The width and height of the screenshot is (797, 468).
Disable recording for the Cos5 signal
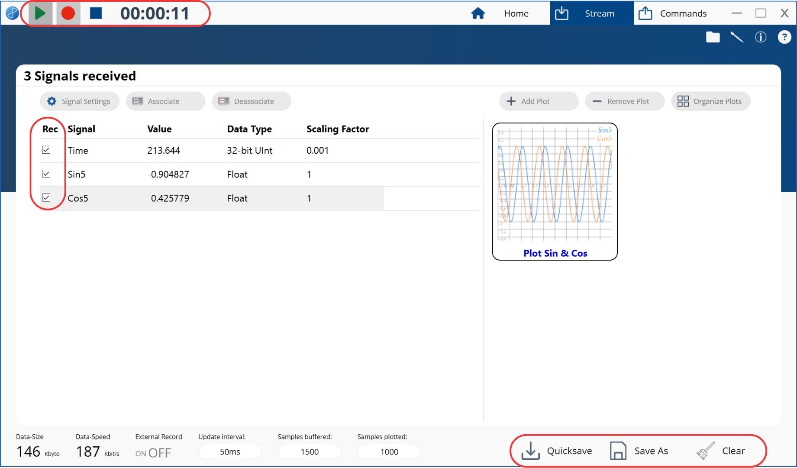[46, 197]
